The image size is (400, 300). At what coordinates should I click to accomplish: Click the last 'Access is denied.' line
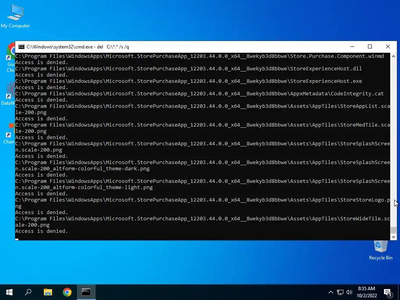[41, 231]
